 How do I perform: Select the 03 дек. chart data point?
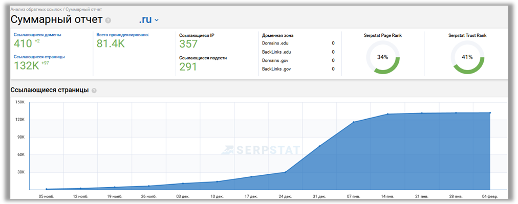pyautogui.click(x=183, y=183)
